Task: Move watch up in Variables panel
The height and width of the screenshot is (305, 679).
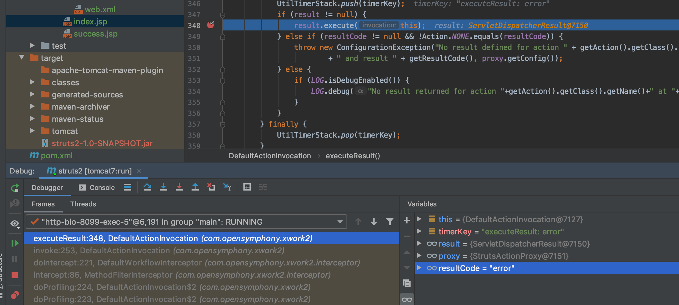Action: (407, 252)
